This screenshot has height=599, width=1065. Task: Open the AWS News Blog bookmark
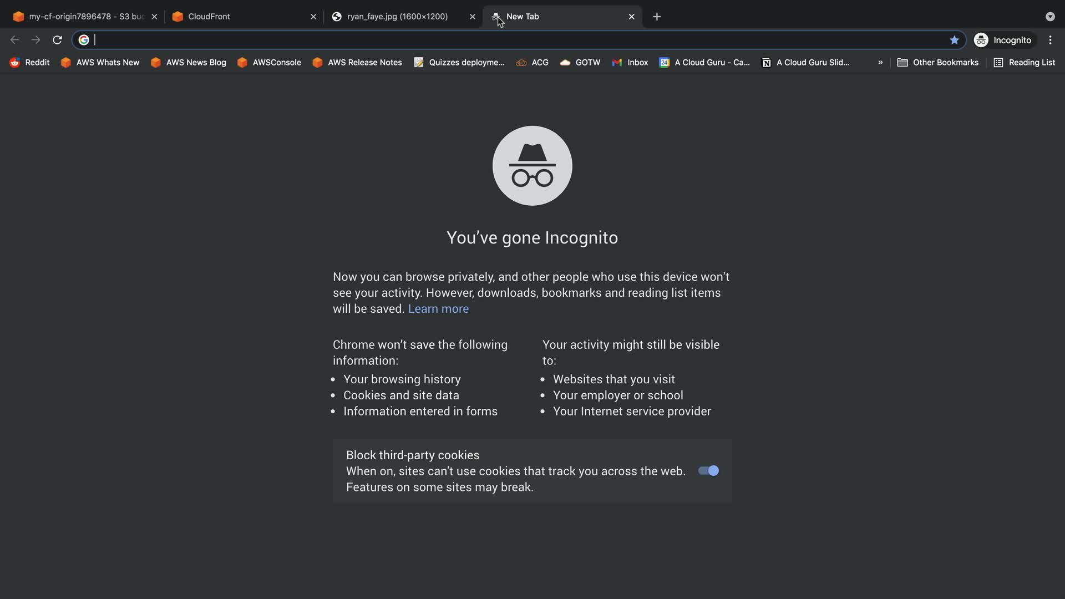pos(189,63)
